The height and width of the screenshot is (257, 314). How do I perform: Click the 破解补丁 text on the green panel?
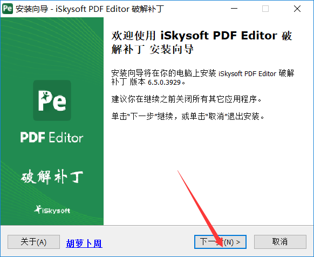(x=52, y=177)
